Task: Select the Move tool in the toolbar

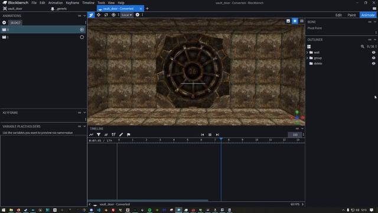Action: point(99,15)
